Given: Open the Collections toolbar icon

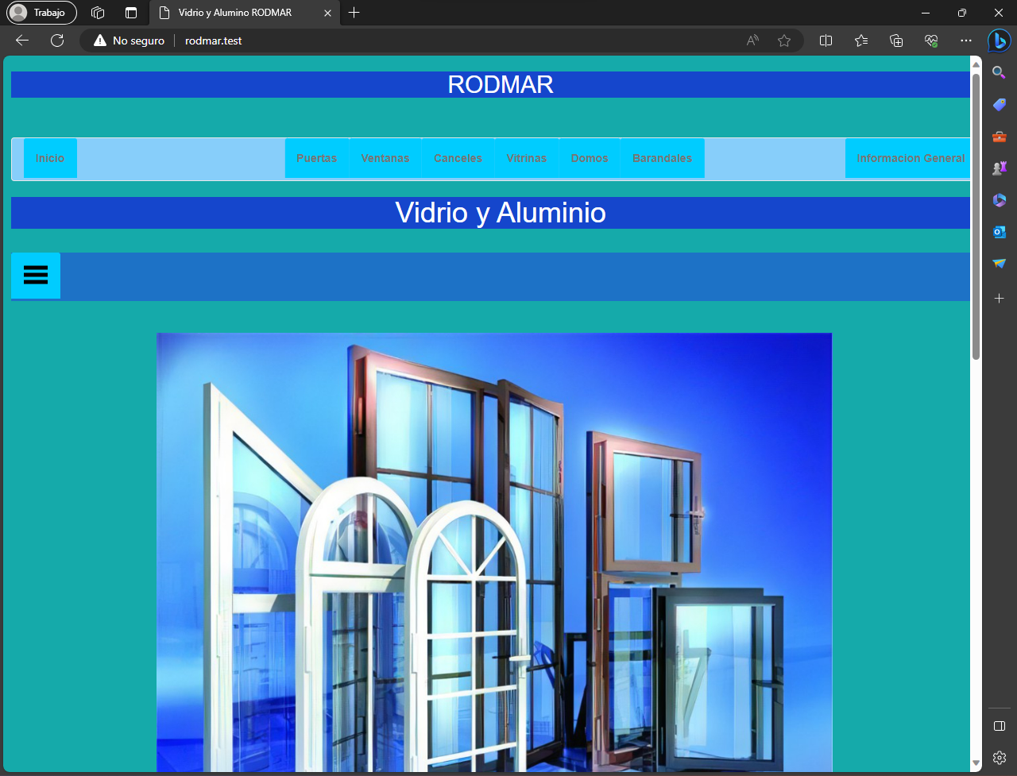Looking at the screenshot, I should (896, 41).
